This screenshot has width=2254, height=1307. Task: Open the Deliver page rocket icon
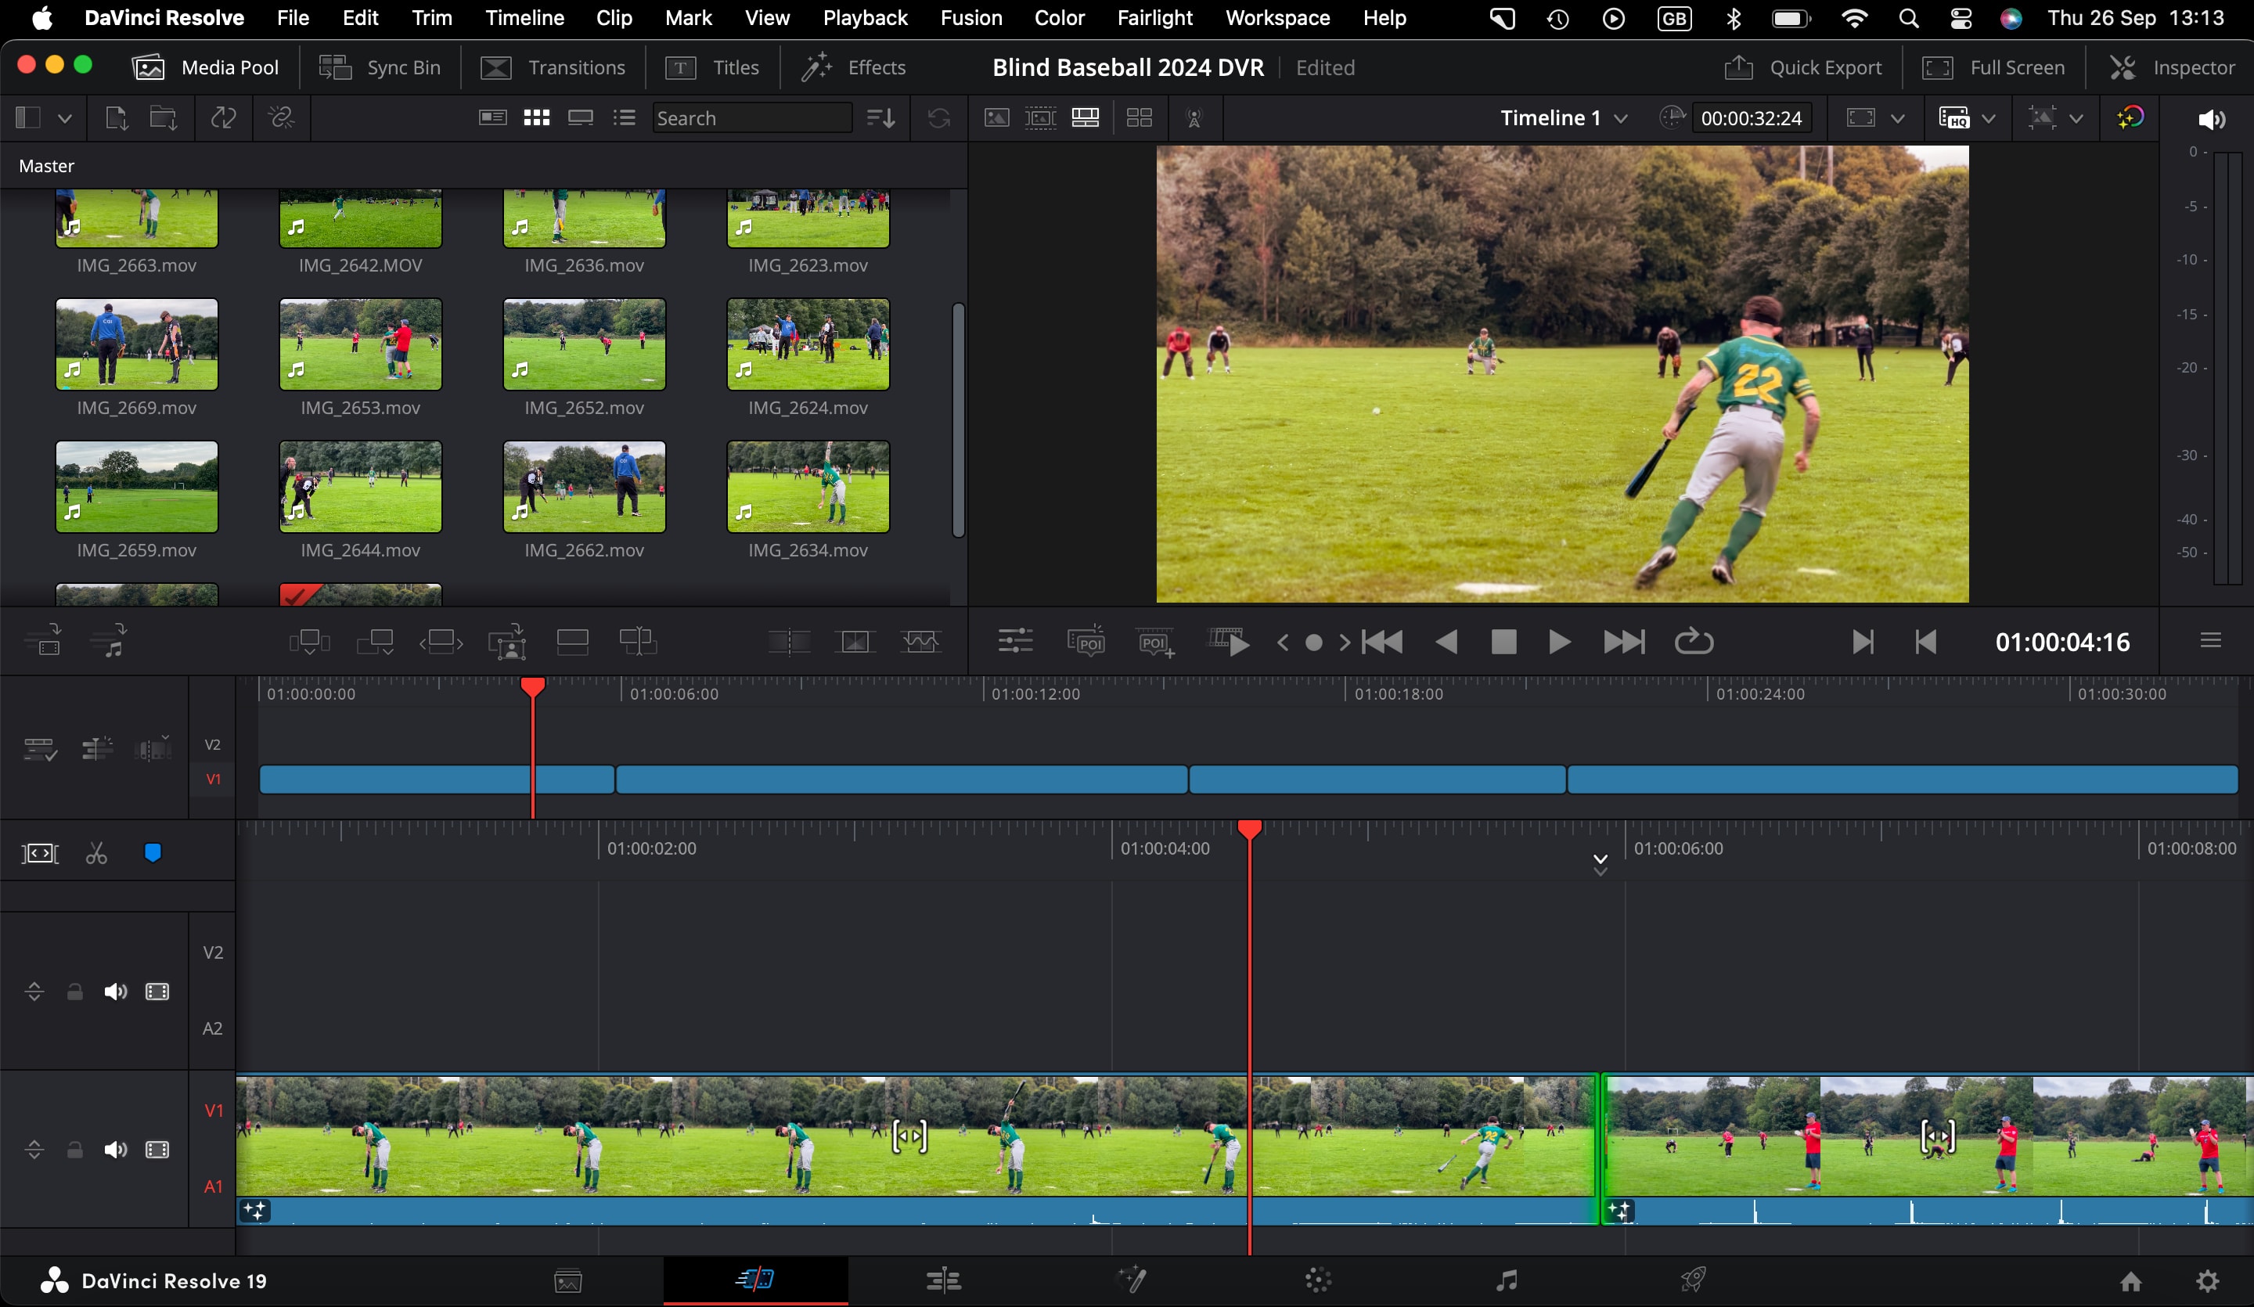(1693, 1280)
